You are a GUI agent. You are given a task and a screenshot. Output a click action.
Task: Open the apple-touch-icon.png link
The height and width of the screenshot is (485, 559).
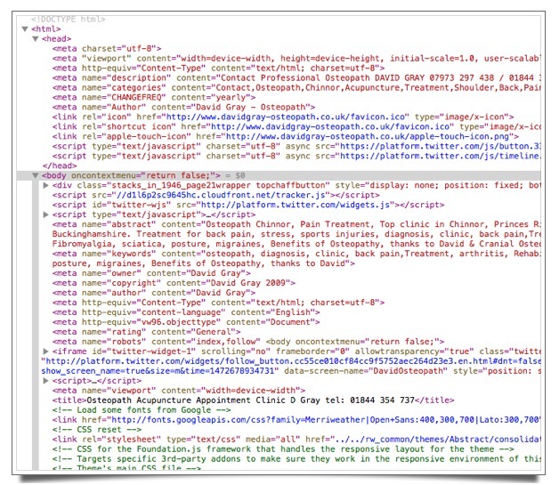(x=368, y=136)
